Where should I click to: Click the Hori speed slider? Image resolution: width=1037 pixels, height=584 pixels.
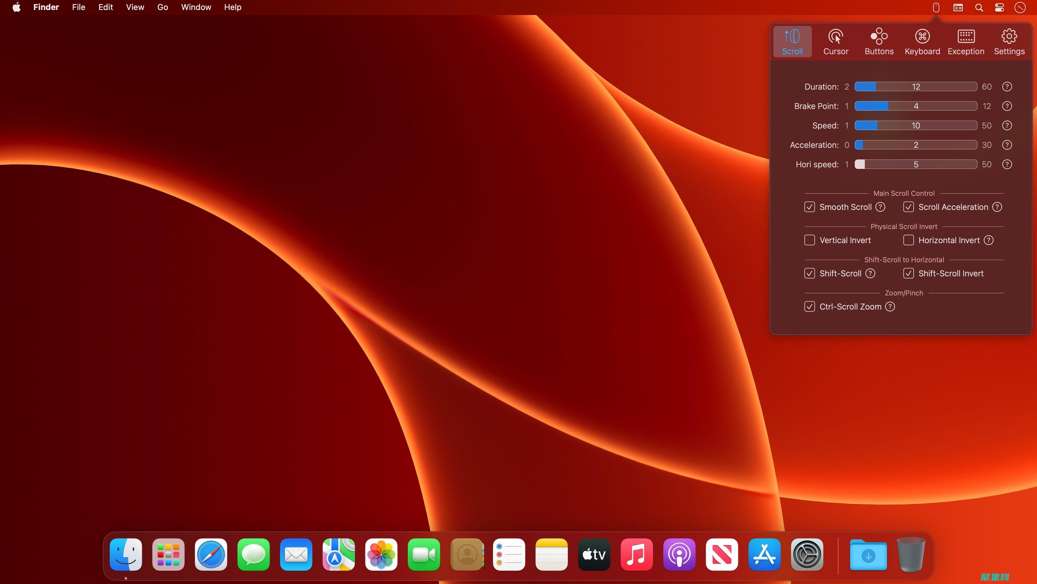916,164
